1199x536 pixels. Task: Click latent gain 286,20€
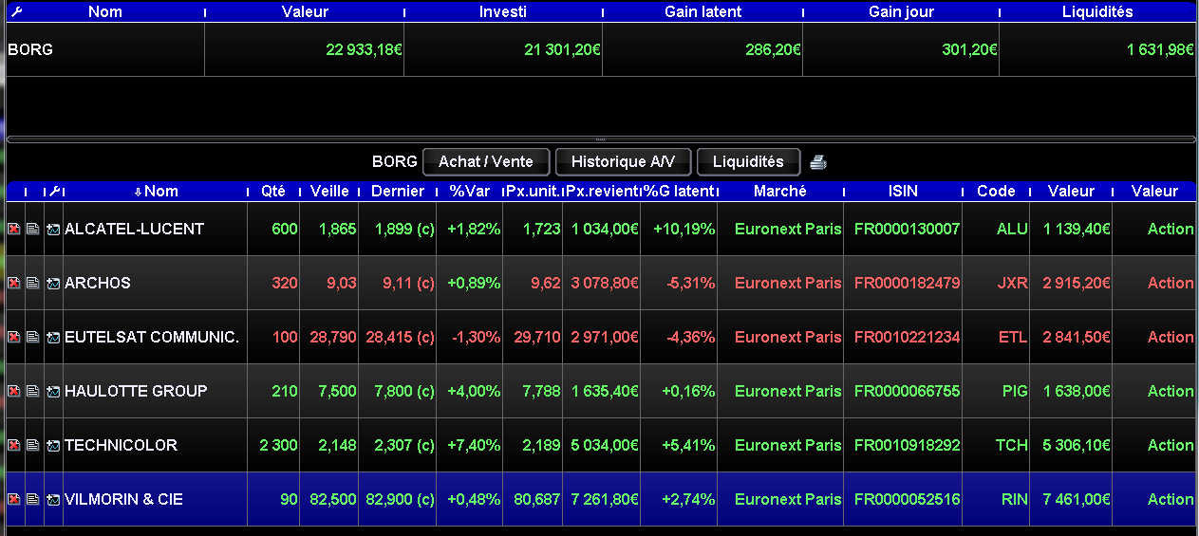tap(773, 50)
